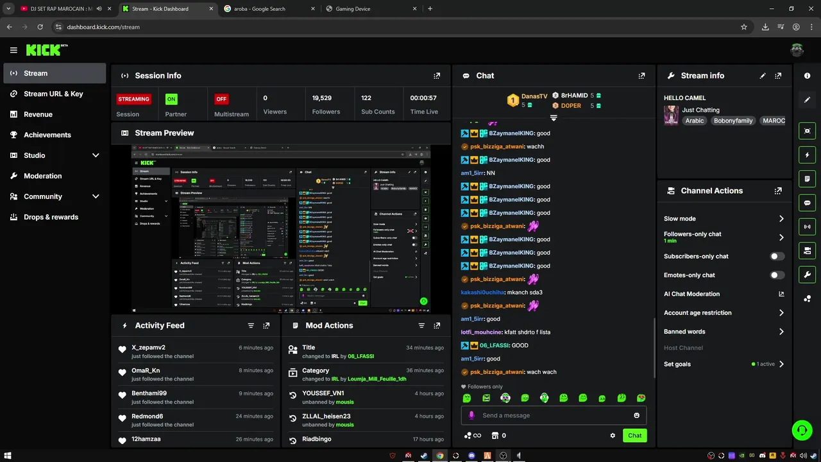Viewport: 821px width, 462px height.
Task: Toggle the activity feed lightning widget icon
Action: tap(808, 155)
